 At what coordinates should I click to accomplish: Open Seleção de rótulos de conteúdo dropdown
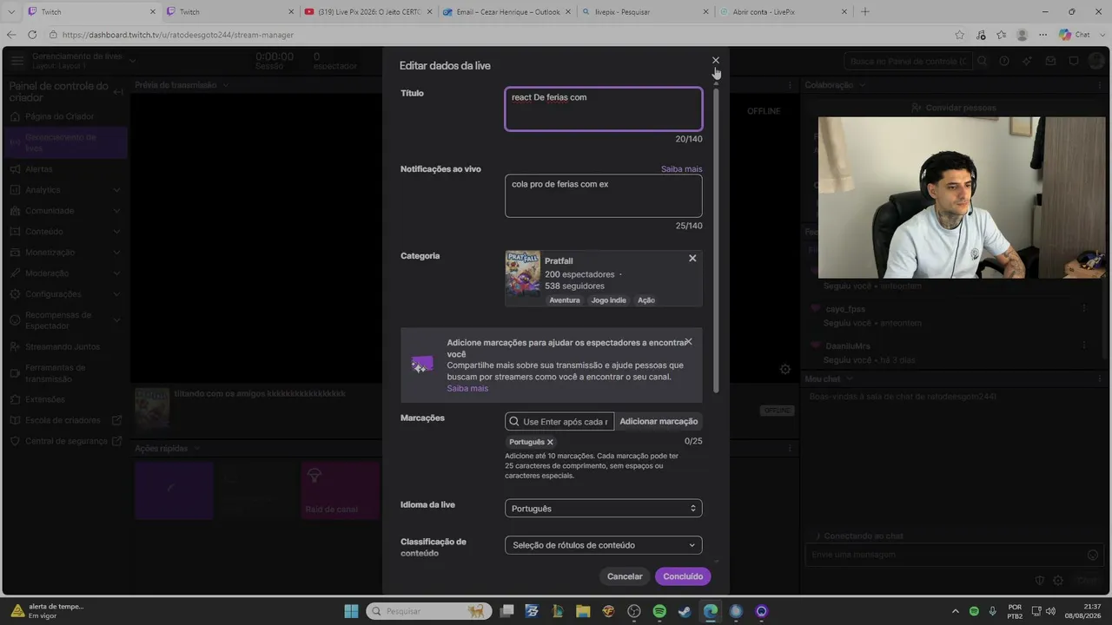tap(603, 545)
